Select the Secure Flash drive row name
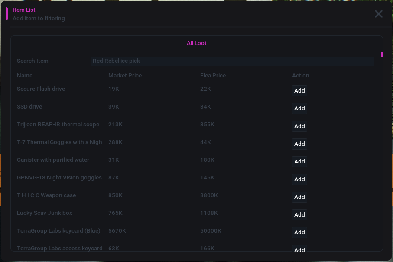Image resolution: width=393 pixels, height=262 pixels. coord(41,89)
